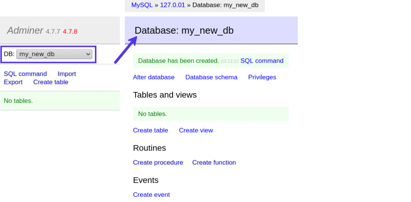
Task: Click Create table under Tables and views
Action: 151,130
